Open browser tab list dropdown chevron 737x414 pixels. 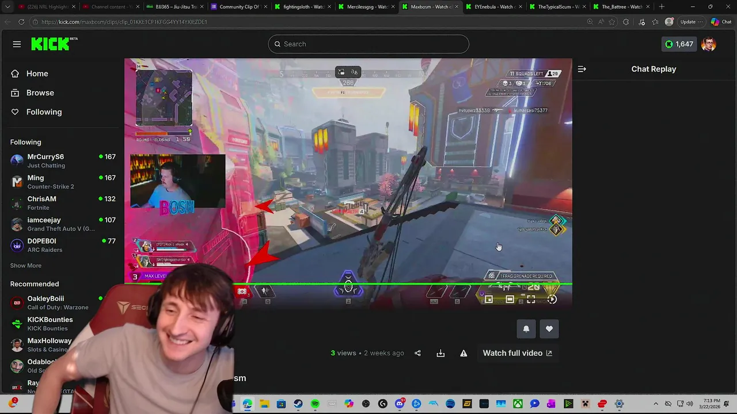click(7, 7)
